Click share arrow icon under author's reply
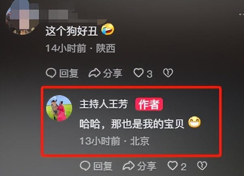 click(x=128, y=166)
